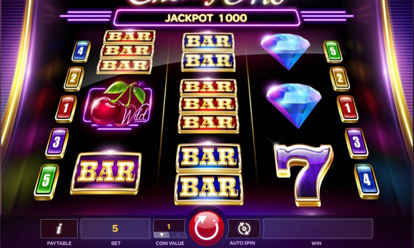Select left green payline 5 marker
Screen dimensions: 414x248
coord(46,182)
